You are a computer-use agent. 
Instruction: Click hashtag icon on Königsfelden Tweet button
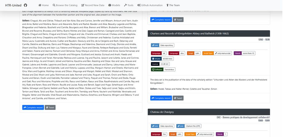tap(175, 98)
